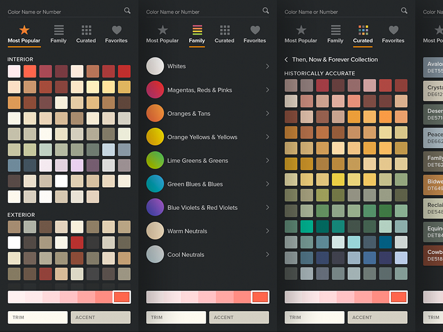Expand Blue Violets & Red Violets chevron
The width and height of the screenshot is (443, 332).
[x=267, y=207]
